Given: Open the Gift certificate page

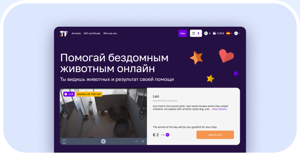Looking at the screenshot, I should coord(92,33).
